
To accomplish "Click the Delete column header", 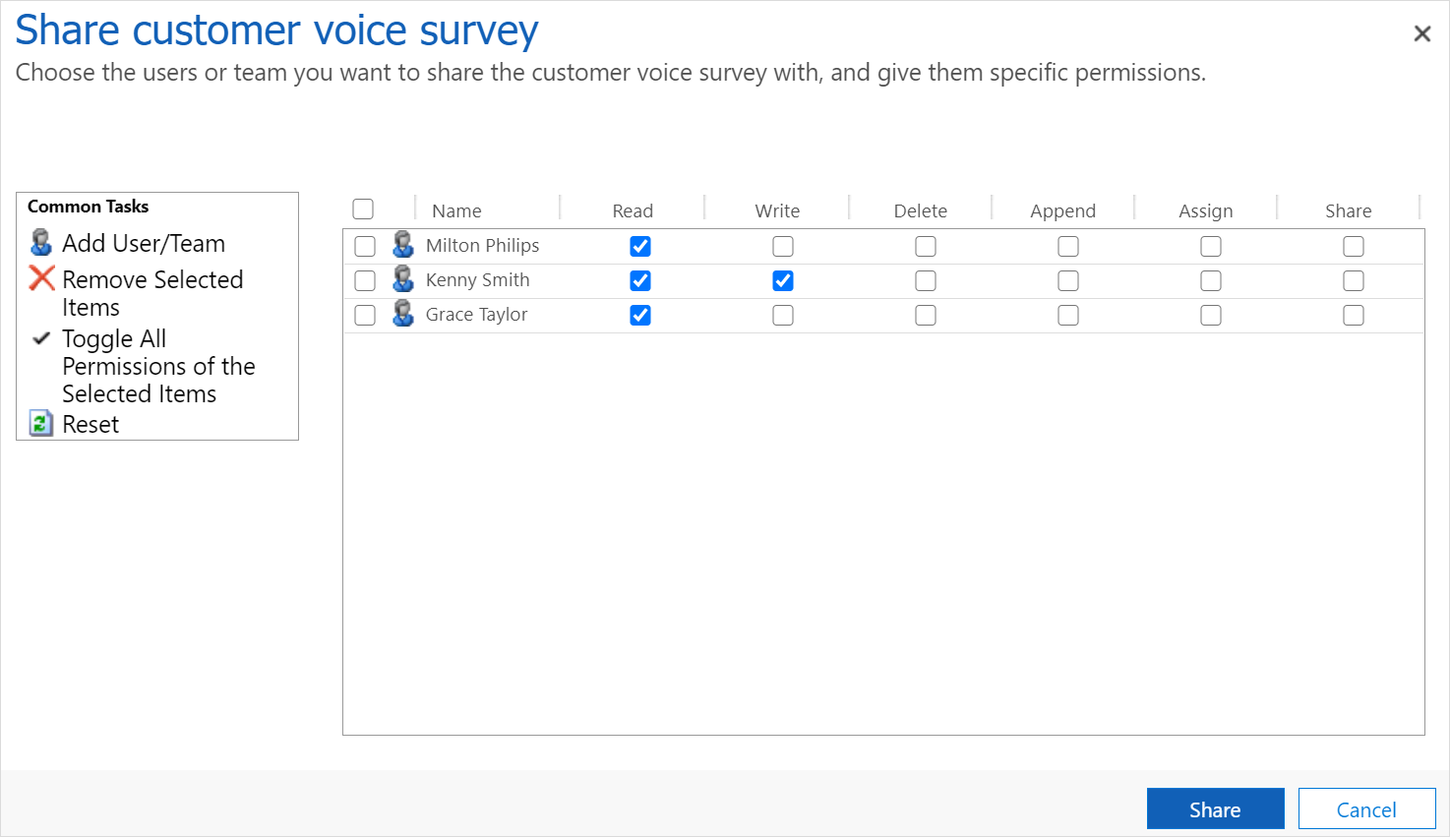I will [x=921, y=210].
